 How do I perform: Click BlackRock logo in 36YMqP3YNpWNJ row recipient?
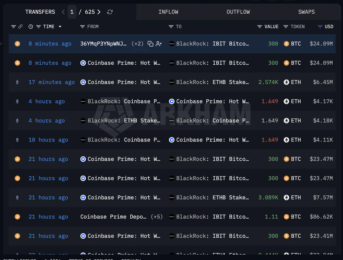pos(171,44)
